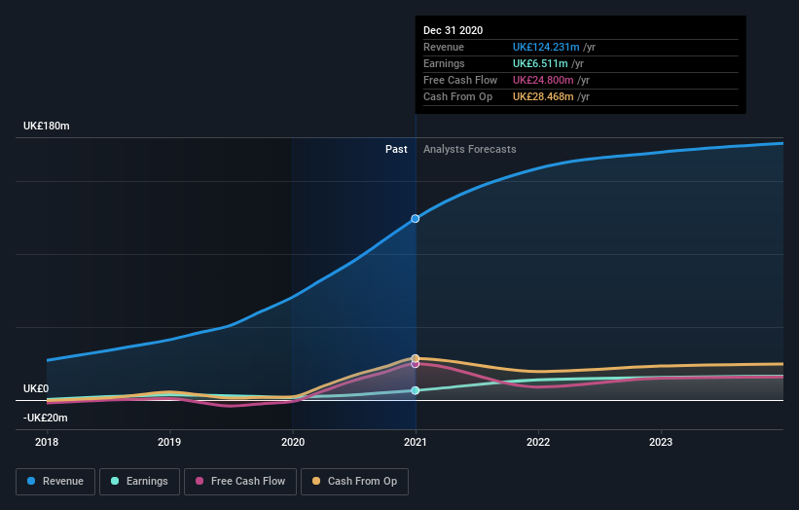This screenshot has width=799, height=510.
Task: Click the UK£28.468m cash from op value
Action: [543, 96]
